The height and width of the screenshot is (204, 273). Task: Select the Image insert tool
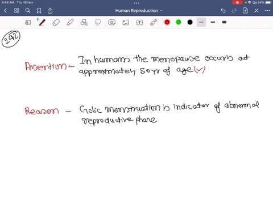126,23
